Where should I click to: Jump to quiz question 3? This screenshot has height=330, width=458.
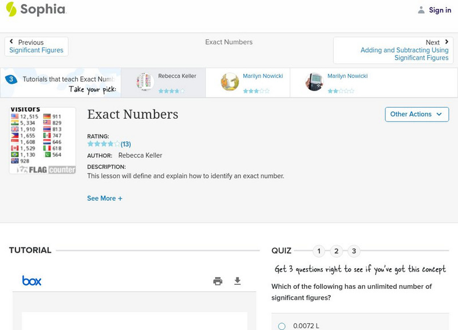coord(354,251)
